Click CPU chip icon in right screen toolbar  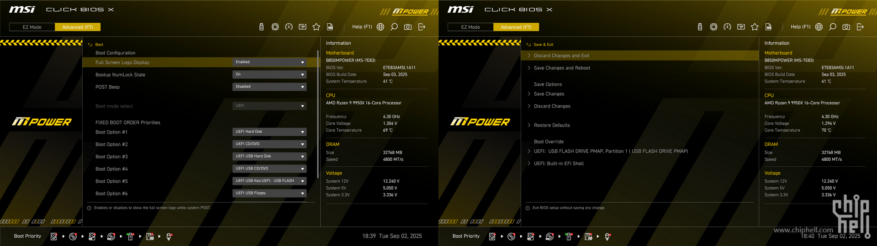pyautogui.click(x=713, y=27)
